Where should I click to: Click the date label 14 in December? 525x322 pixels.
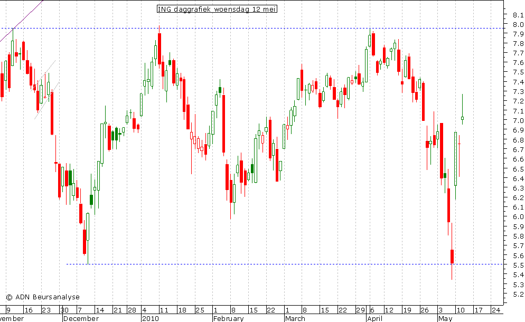[x=100, y=310]
